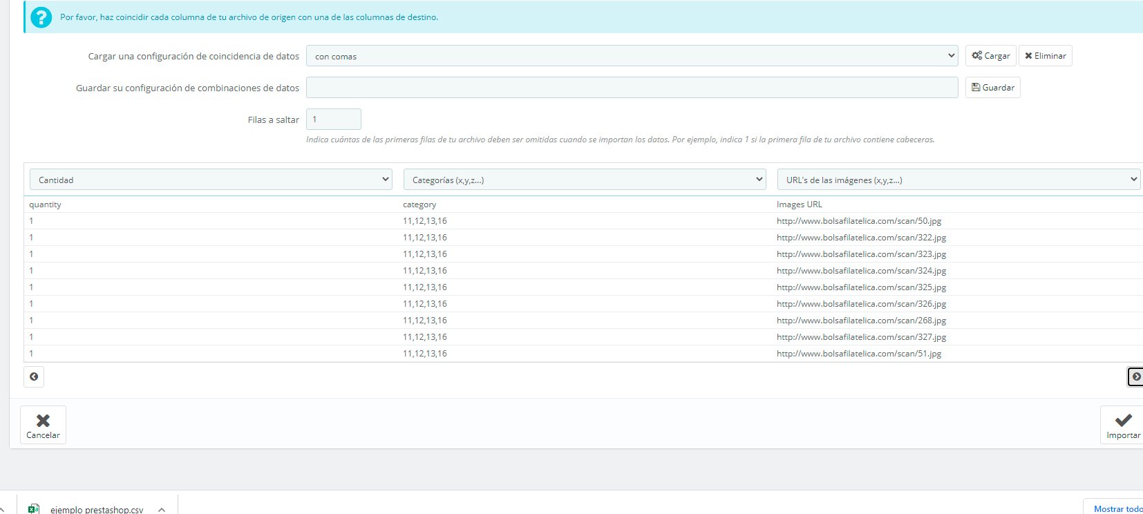Image resolution: width=1143 pixels, height=514 pixels.
Task: Click the Excel icon of downloaded CSV file
Action: [x=34, y=509]
